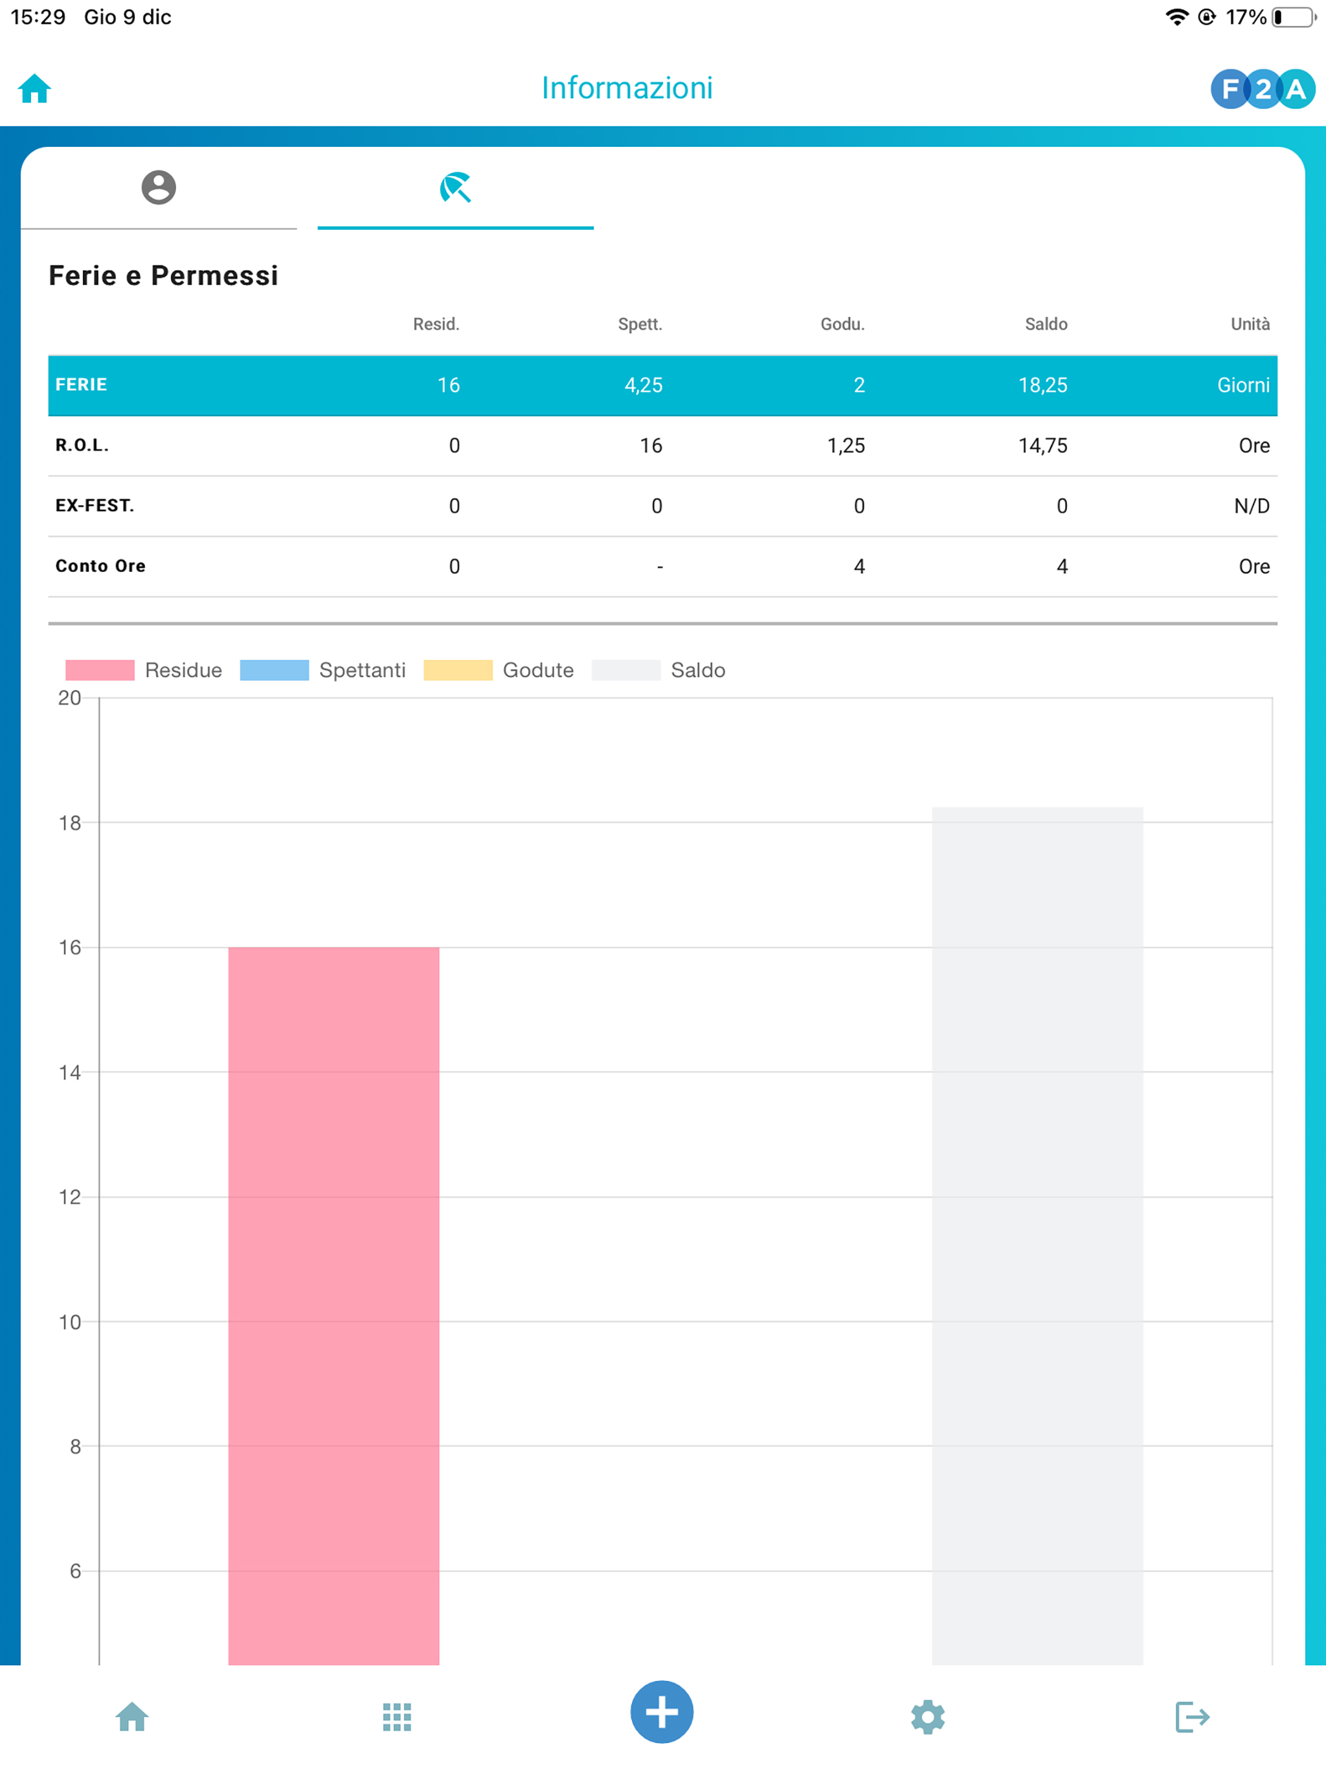Tap the home icon in top header
This screenshot has width=1326, height=1769.
[34, 88]
